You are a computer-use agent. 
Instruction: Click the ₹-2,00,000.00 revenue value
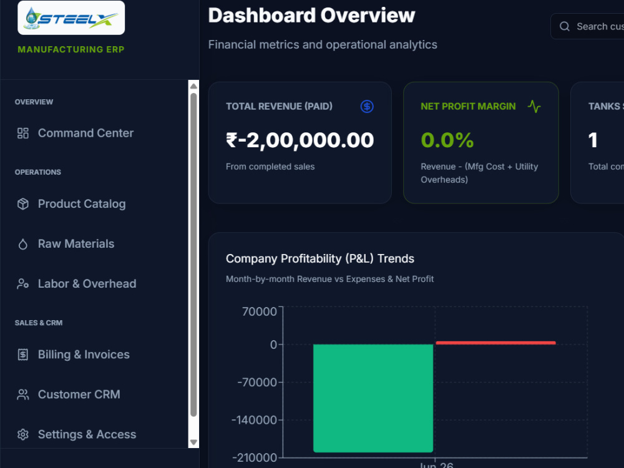(x=300, y=140)
